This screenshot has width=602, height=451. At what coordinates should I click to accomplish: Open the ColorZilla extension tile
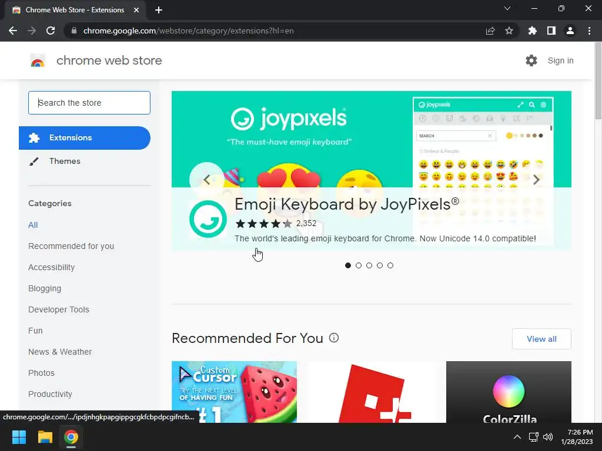509,392
